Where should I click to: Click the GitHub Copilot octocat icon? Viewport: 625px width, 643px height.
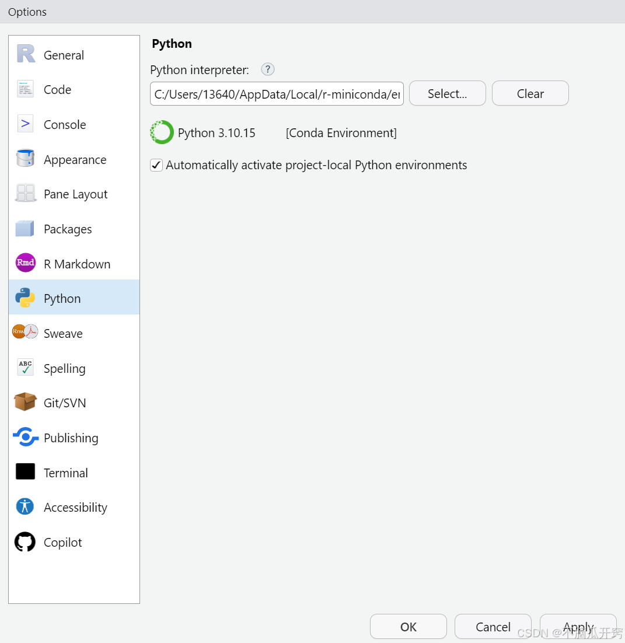click(25, 541)
